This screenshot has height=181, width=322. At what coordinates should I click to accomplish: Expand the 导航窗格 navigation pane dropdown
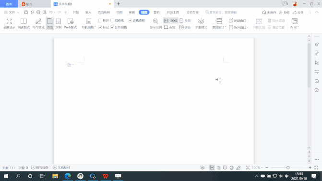89,24
